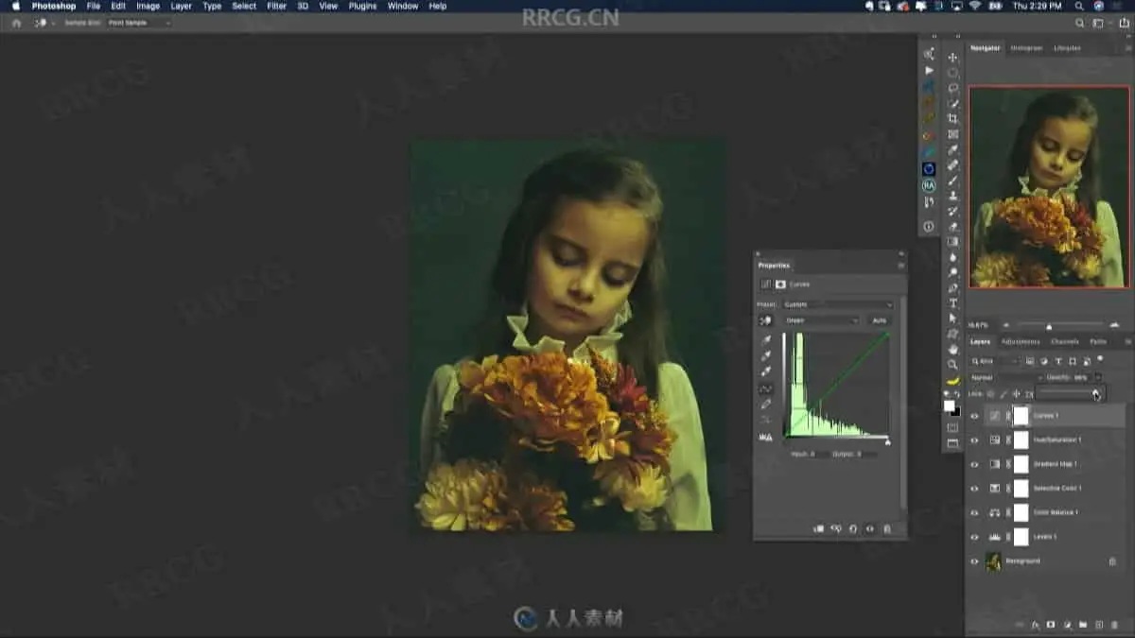The width and height of the screenshot is (1135, 638).
Task: Select the Zoom tool in toolbar
Action: (952, 364)
